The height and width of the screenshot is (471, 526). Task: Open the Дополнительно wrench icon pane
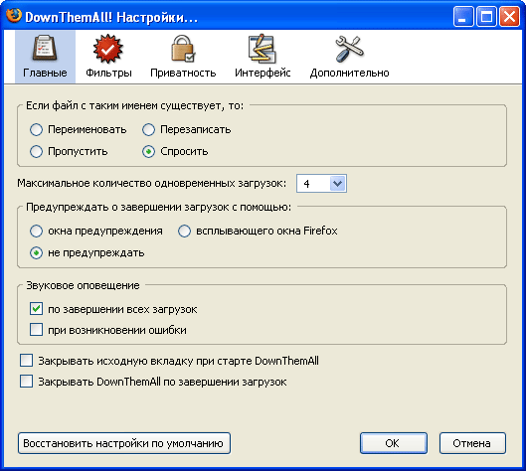tap(349, 49)
